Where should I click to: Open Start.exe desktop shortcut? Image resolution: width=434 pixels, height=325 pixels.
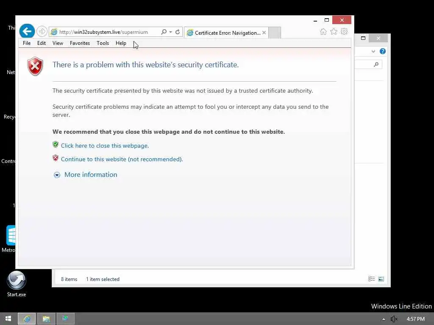click(x=17, y=284)
